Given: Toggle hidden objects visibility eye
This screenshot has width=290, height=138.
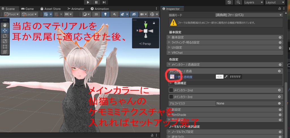Looking at the screenshot, I should [x=134, y=14].
